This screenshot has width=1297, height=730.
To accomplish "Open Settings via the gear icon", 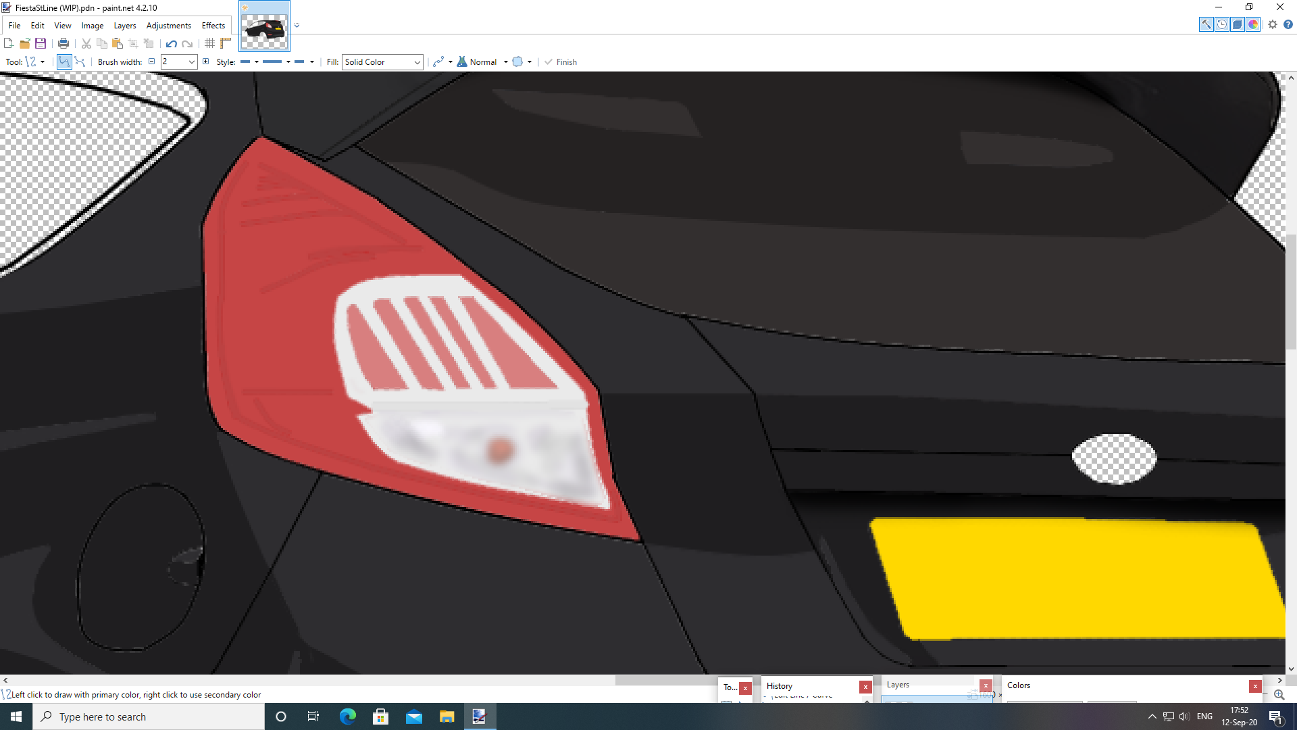I will (1273, 25).
